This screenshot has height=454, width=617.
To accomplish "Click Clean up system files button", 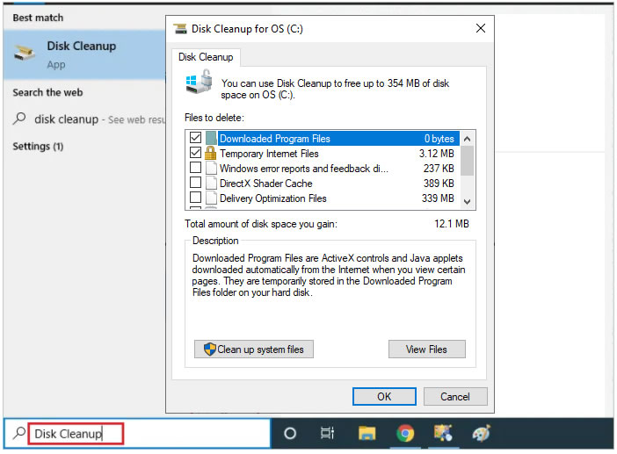I will (x=254, y=349).
